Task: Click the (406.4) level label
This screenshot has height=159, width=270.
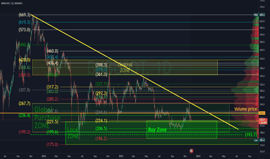Action: tap(52, 63)
